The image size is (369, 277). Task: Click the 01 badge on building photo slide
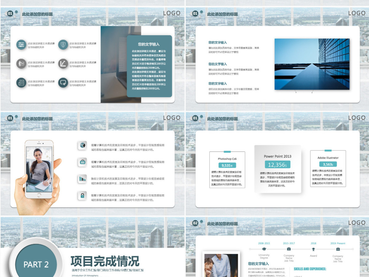(x=195, y=14)
